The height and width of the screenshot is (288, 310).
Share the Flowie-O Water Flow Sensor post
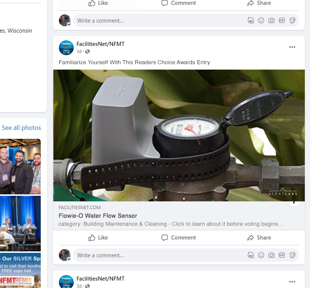click(259, 238)
